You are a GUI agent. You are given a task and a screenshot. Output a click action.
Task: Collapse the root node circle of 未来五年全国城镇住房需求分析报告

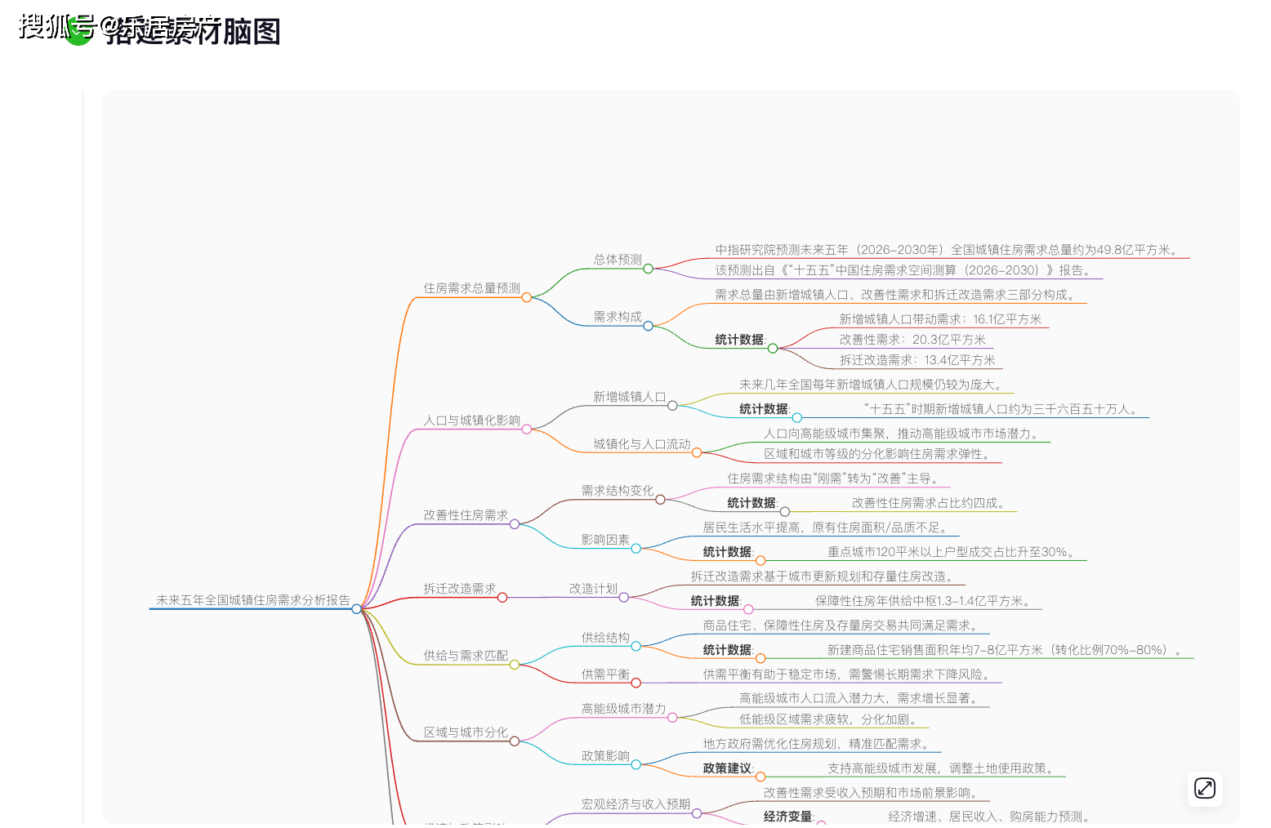(357, 609)
